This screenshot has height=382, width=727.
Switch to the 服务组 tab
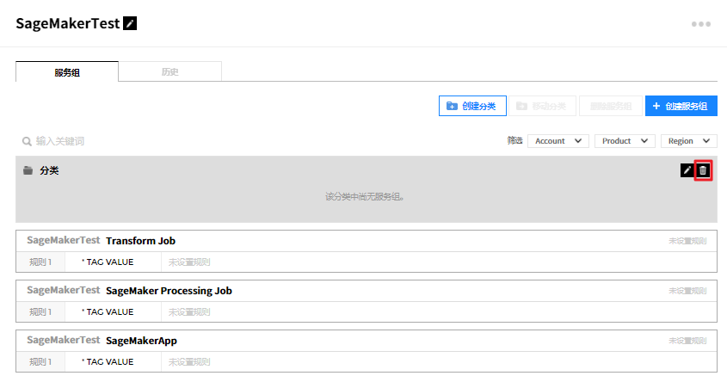[67, 72]
